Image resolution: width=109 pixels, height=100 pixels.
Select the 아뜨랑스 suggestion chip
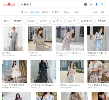(30, 21)
